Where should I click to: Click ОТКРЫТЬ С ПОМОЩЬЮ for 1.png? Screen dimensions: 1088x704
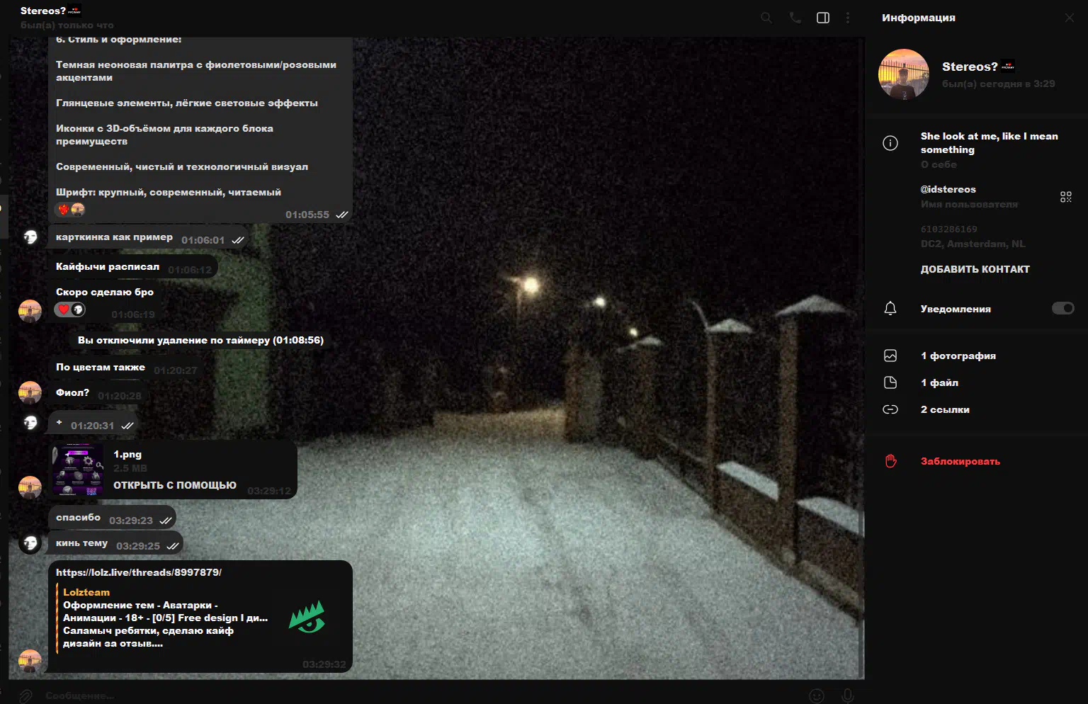click(175, 485)
